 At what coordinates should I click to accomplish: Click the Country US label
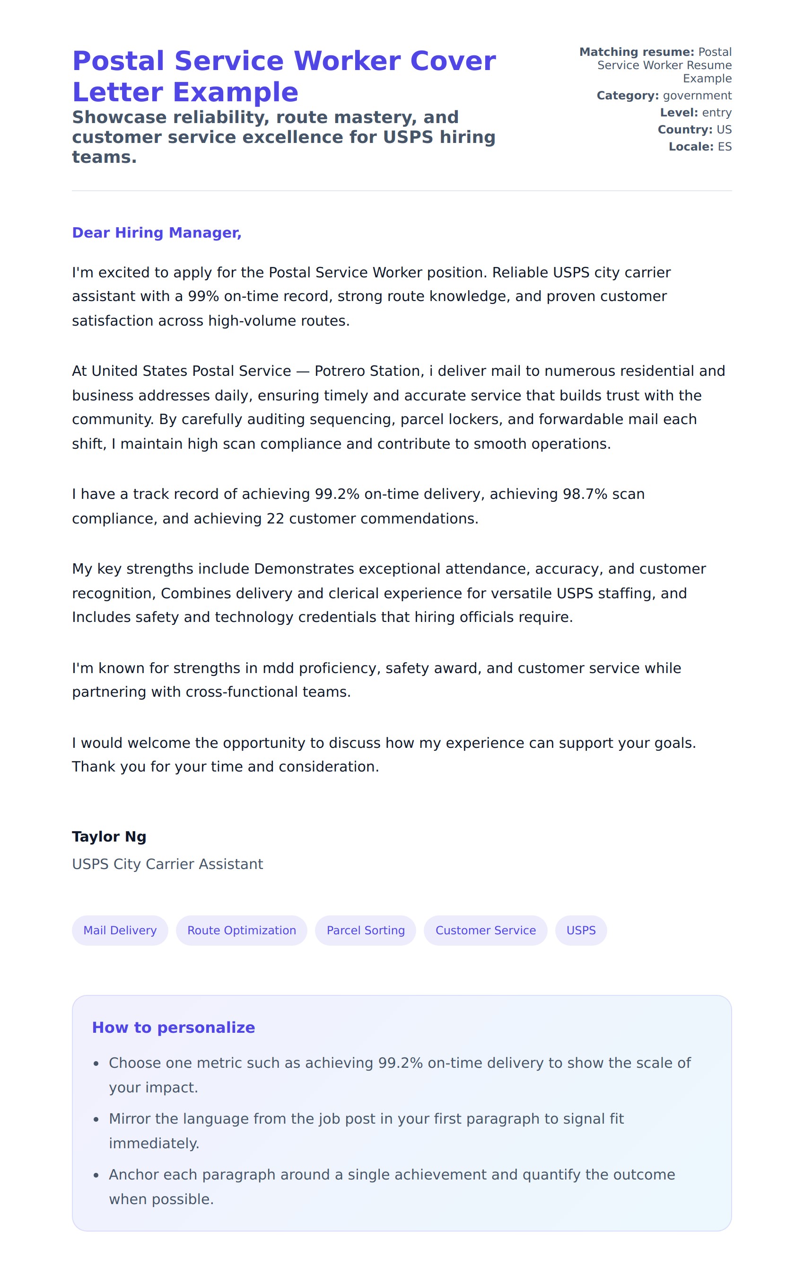694,129
